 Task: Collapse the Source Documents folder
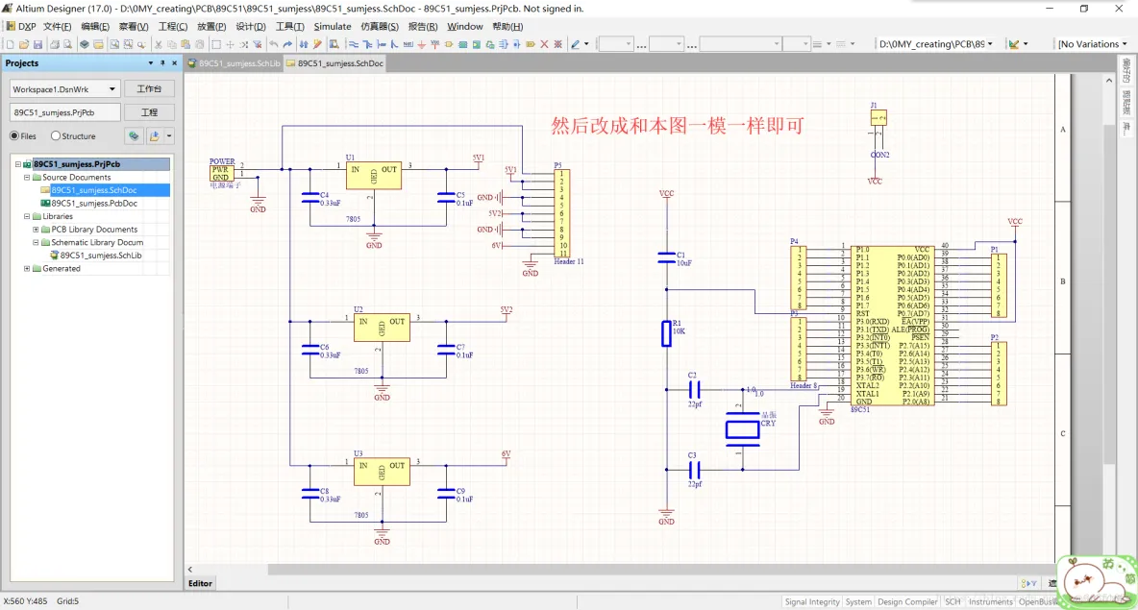(27, 177)
